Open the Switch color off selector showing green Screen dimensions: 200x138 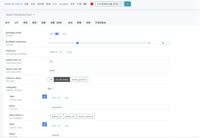[109, 70]
